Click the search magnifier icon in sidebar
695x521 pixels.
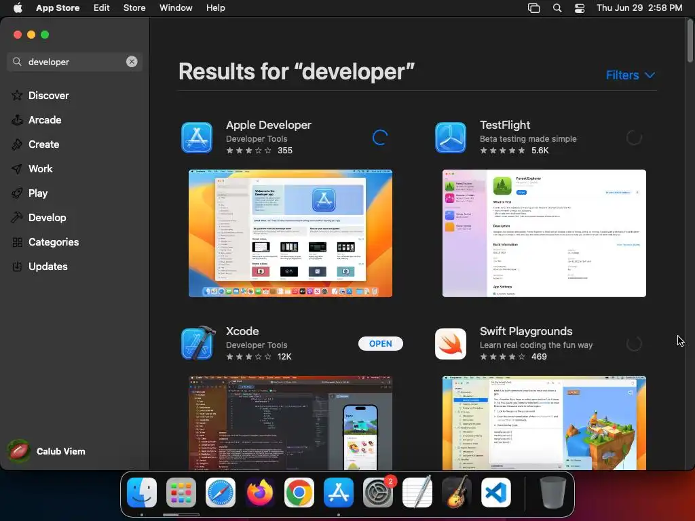17,62
